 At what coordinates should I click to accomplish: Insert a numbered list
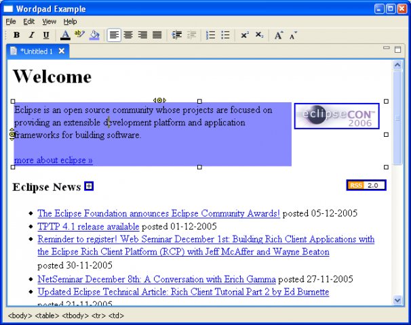click(210, 35)
